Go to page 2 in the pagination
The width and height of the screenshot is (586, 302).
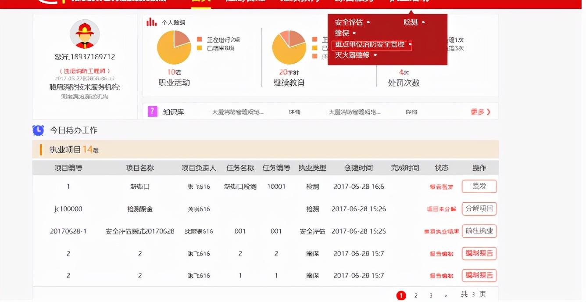[x=416, y=295]
